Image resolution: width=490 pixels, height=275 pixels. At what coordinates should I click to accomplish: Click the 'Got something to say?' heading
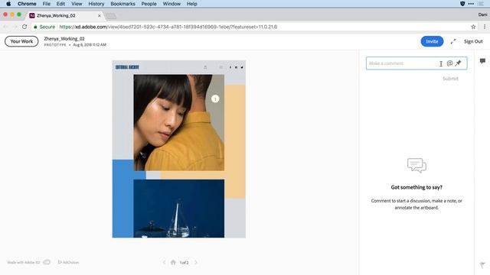(x=416, y=187)
